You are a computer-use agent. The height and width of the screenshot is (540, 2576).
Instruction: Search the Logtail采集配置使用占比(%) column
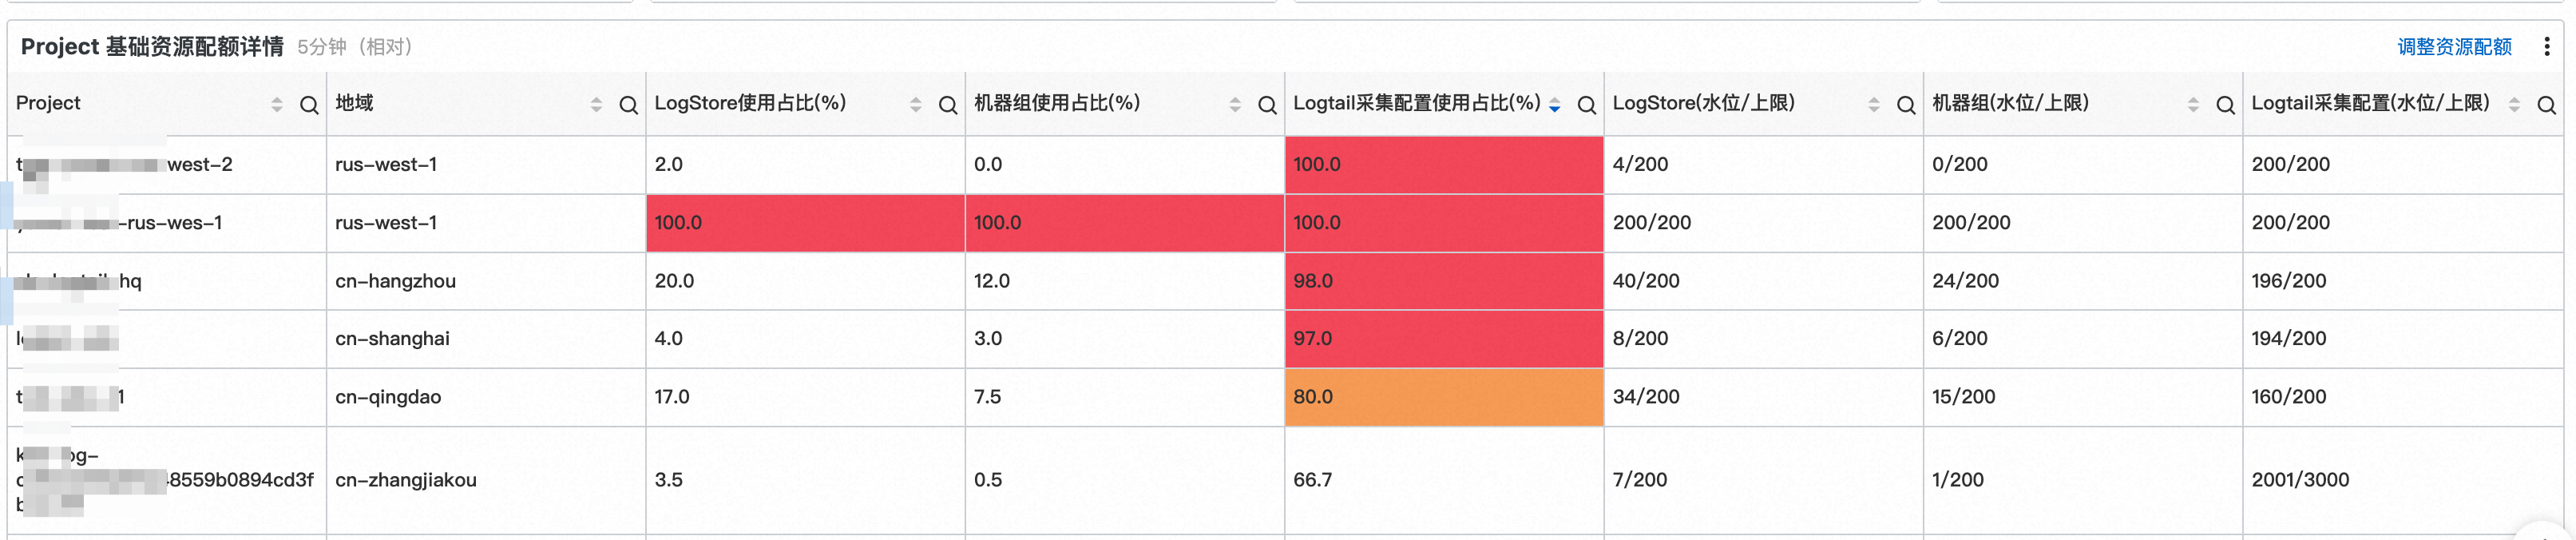[1586, 105]
